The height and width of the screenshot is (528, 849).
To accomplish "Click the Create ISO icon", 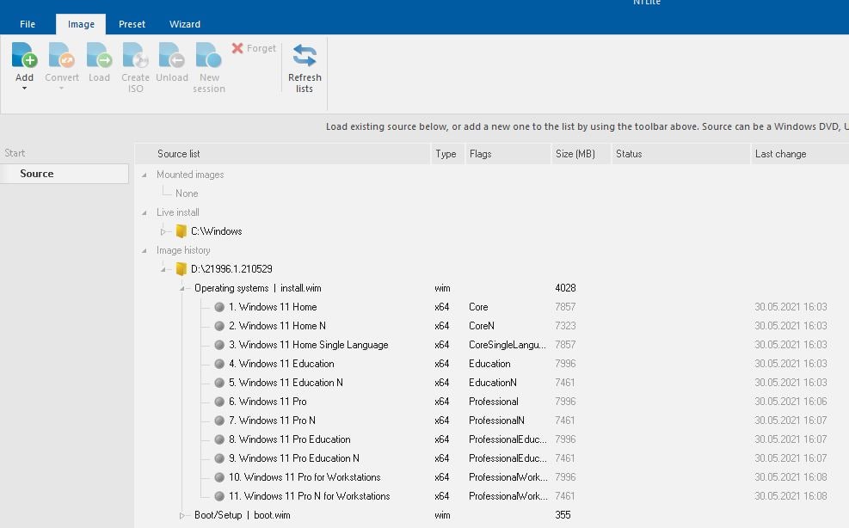I will pyautogui.click(x=135, y=55).
